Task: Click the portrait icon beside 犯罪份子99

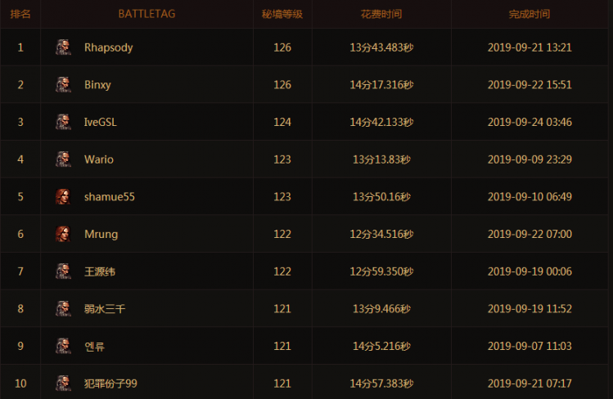Action: (62, 383)
